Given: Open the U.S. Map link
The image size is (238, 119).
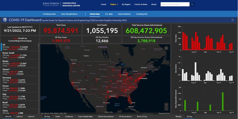Looking at the screenshot, I should [x=109, y=14].
